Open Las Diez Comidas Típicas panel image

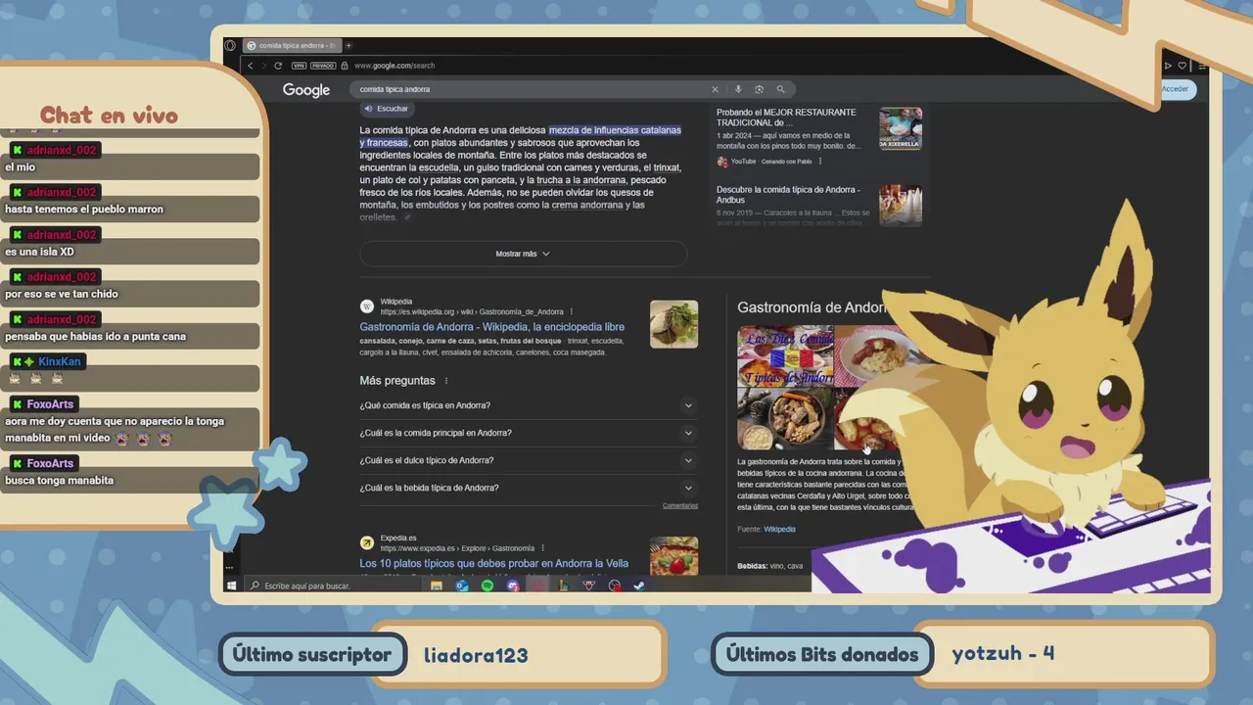(x=785, y=355)
